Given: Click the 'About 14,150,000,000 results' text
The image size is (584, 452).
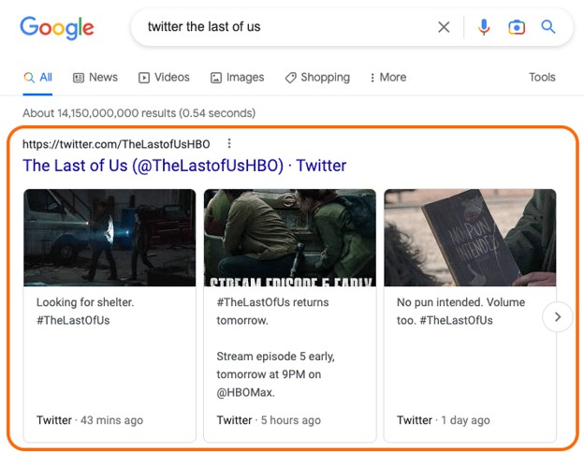Looking at the screenshot, I should coord(139,113).
